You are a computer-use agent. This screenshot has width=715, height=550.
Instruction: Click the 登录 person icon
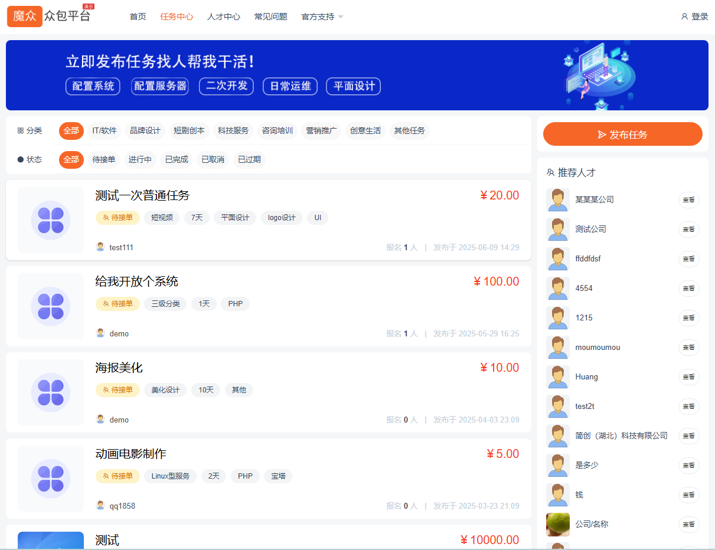[684, 16]
